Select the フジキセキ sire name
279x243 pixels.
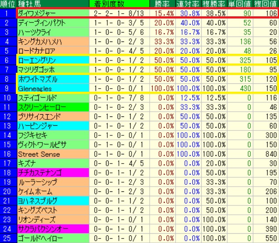[33, 135]
